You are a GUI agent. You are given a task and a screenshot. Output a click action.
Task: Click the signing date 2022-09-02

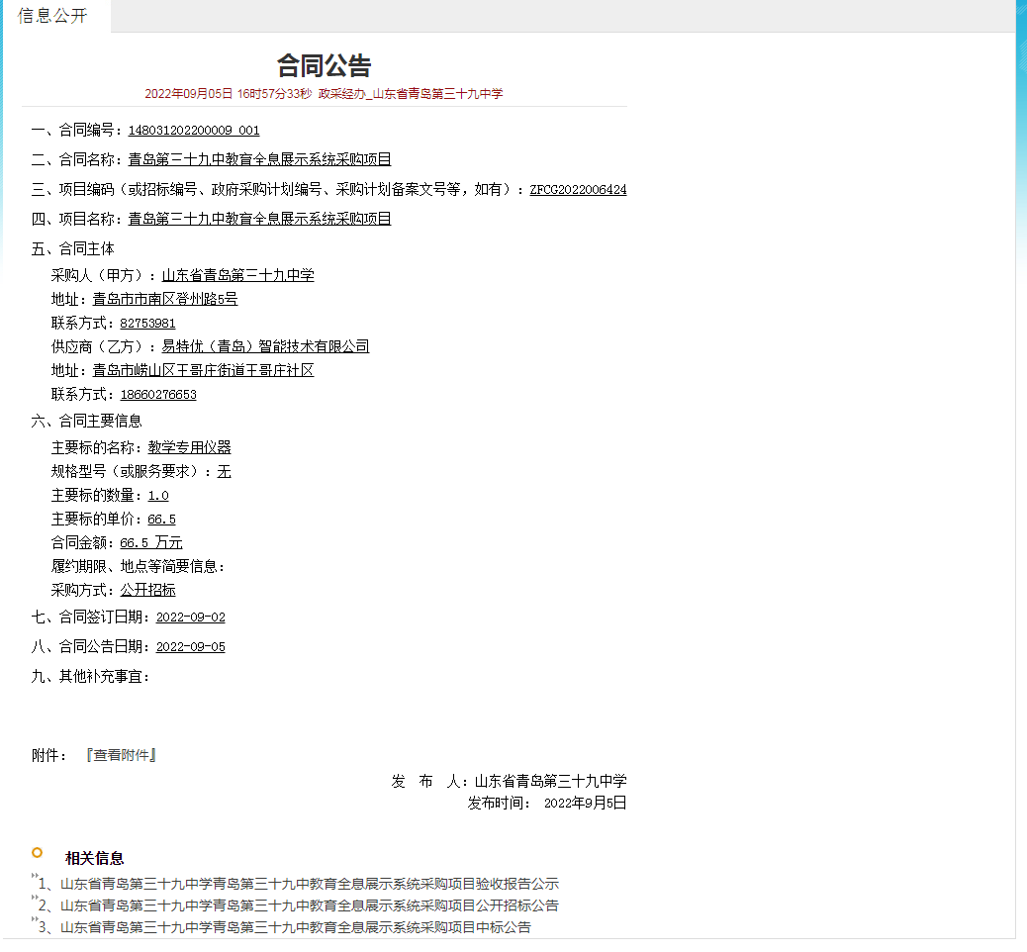click(x=191, y=618)
